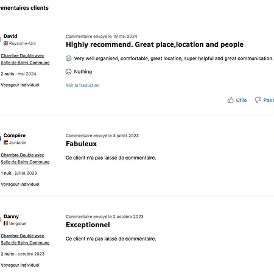The width and height of the screenshot is (274, 274).
Task: Click the happy smiley face icon
Action: point(69,58)
